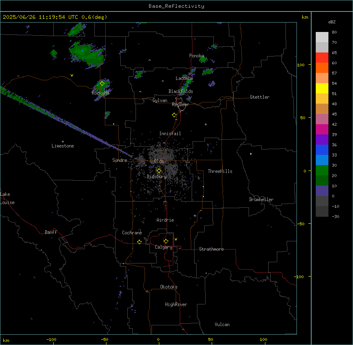Click the -100 tick on the bottom axis
Screen dimensions: 353x345
tap(51, 339)
